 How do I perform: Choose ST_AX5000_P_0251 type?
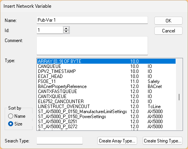[x=106, y=122]
